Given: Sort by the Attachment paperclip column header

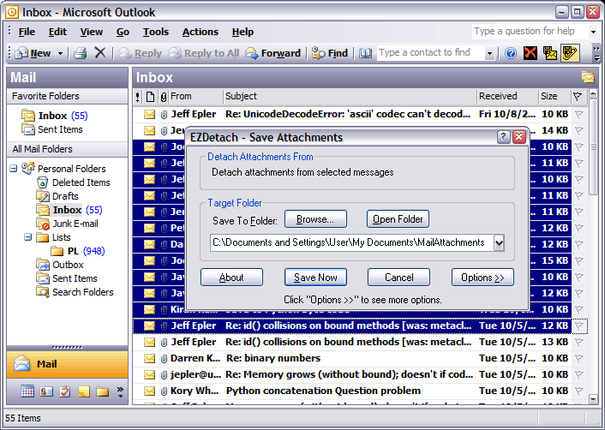Looking at the screenshot, I should [x=164, y=97].
